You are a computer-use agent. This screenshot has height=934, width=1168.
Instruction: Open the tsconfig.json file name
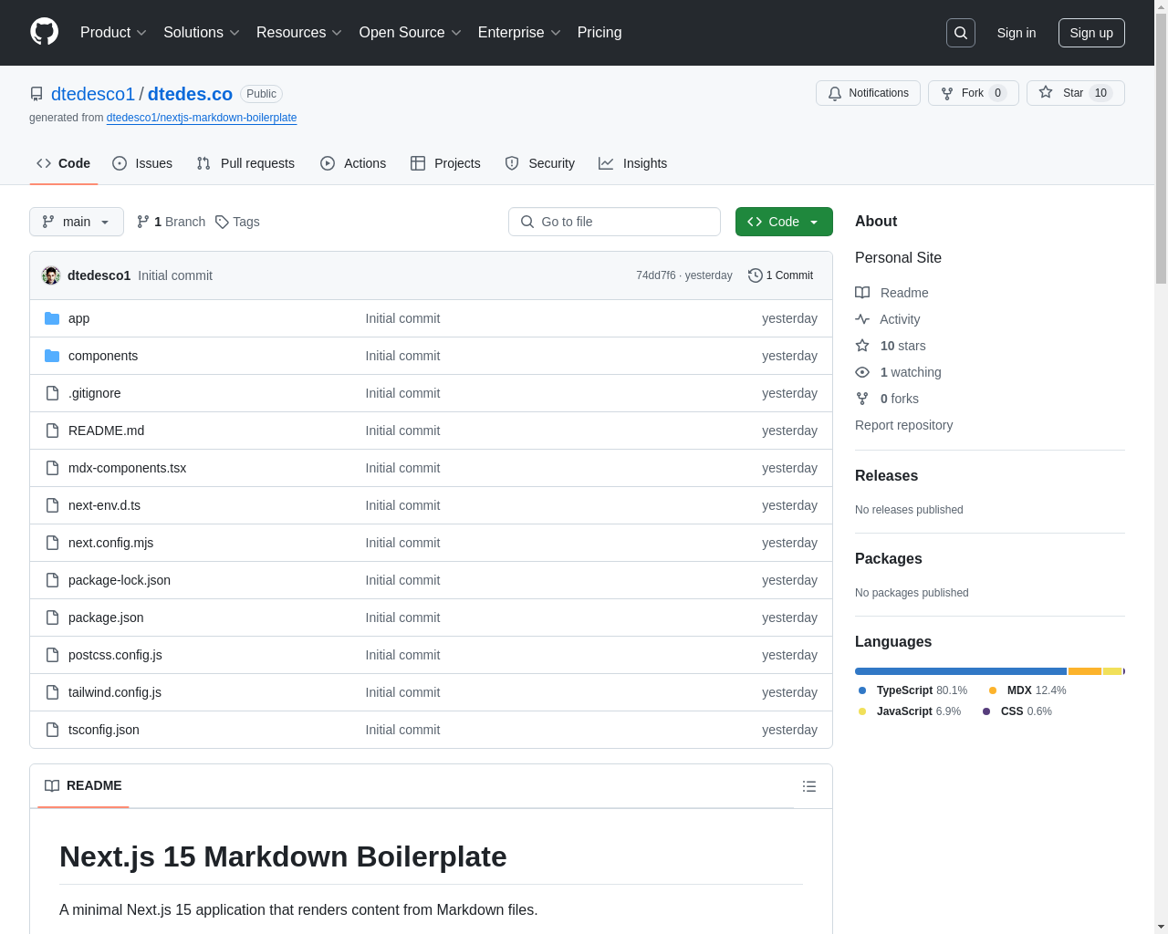coord(104,730)
